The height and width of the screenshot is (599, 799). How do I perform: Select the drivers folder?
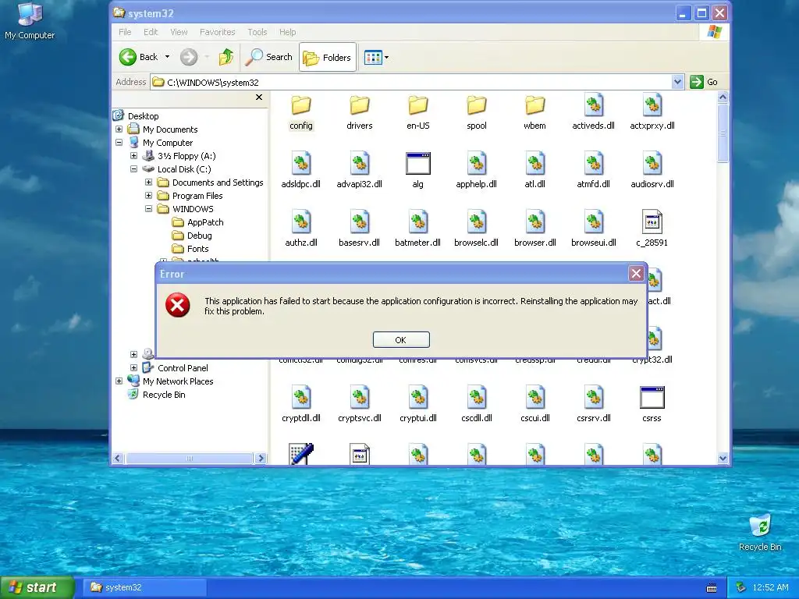(x=360, y=113)
